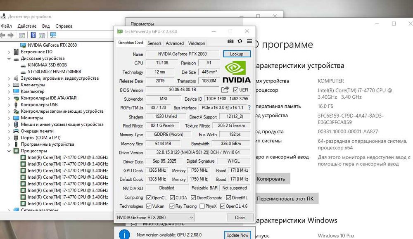Click the Driver Version field
This screenshot has width=413, height=239.
(198, 152)
